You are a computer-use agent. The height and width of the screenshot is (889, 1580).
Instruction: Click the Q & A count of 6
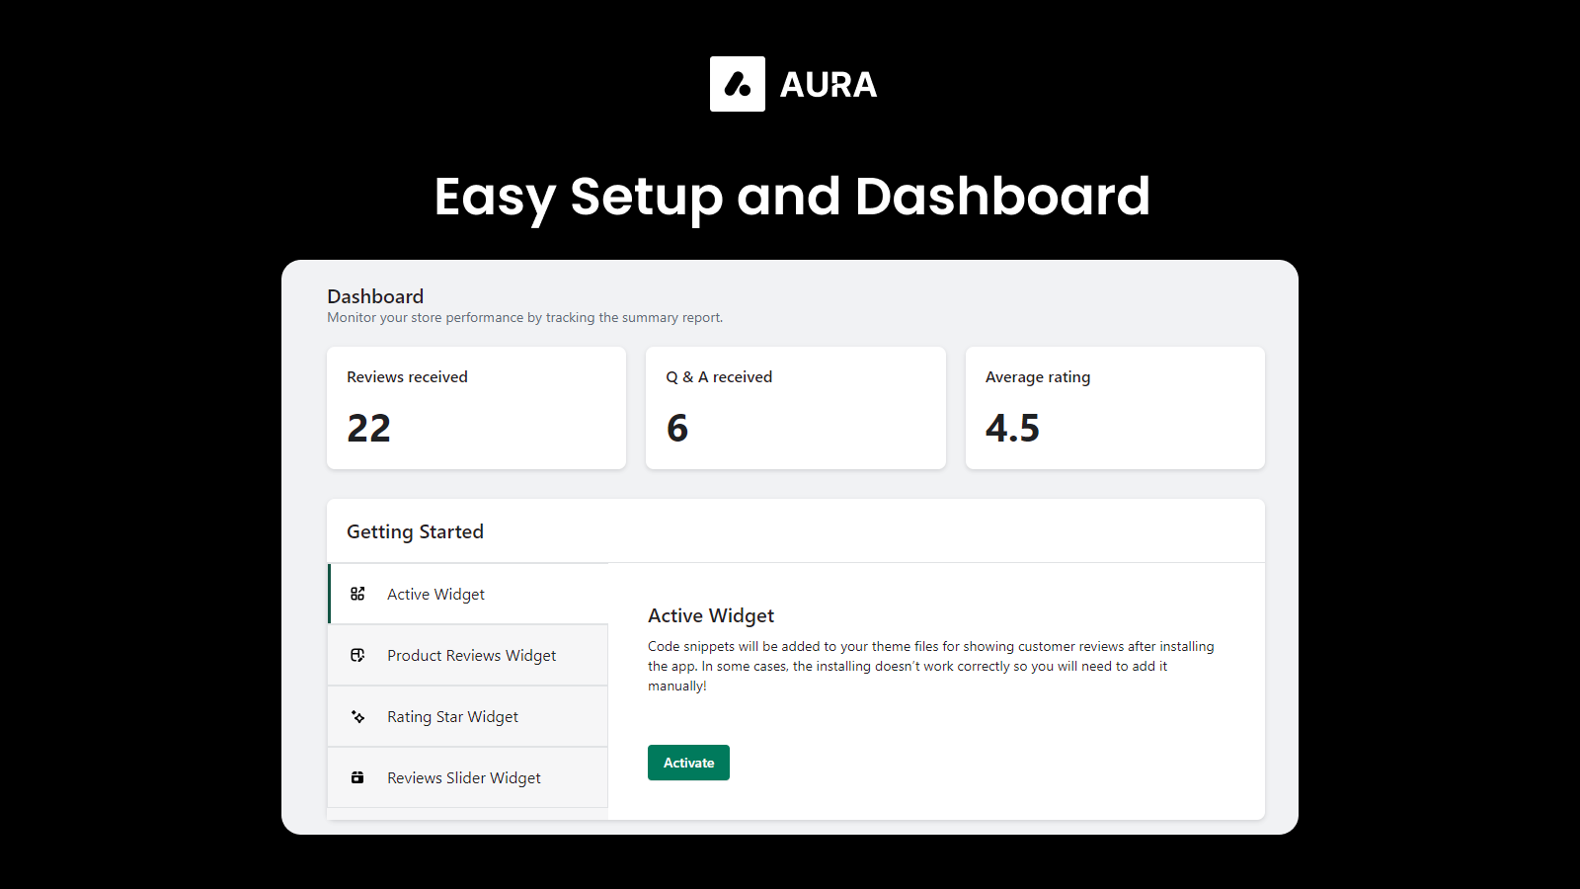pos(677,428)
